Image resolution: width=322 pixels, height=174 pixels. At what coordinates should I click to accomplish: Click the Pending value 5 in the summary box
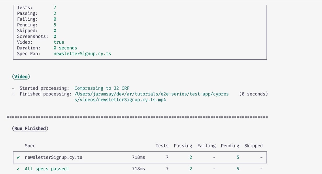[x=55, y=25]
